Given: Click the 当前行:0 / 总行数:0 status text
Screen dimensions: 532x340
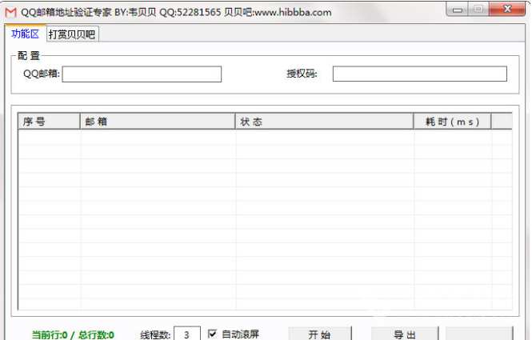Looking at the screenshot, I should [x=73, y=335].
